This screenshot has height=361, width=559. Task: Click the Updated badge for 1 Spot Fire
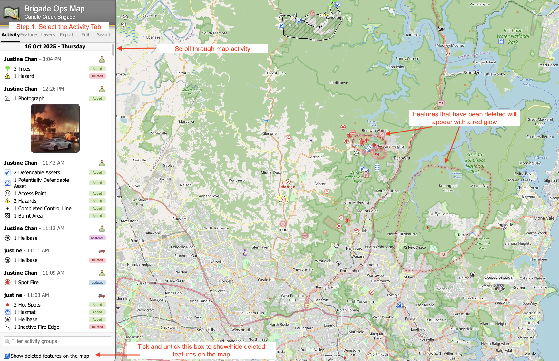97,282
